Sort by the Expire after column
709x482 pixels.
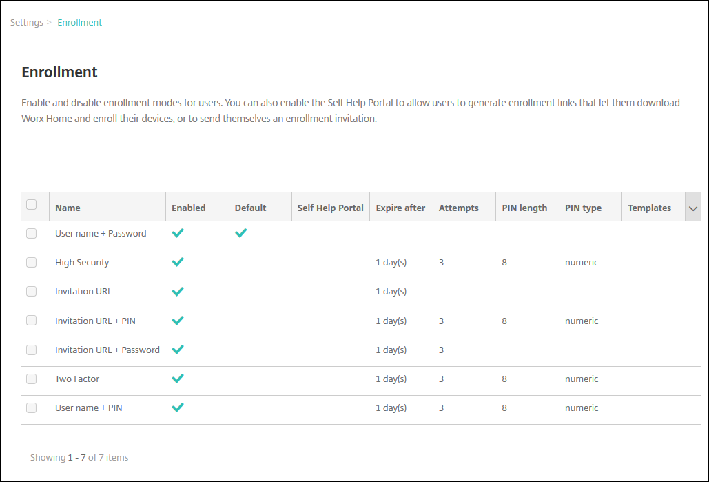[400, 208]
